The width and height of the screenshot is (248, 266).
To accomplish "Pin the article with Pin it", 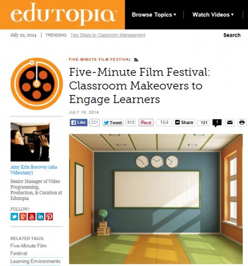I will [146, 122].
